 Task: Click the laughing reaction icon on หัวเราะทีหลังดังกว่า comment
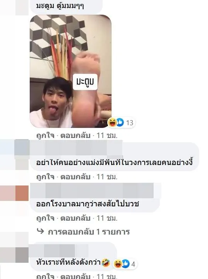(118, 264)
